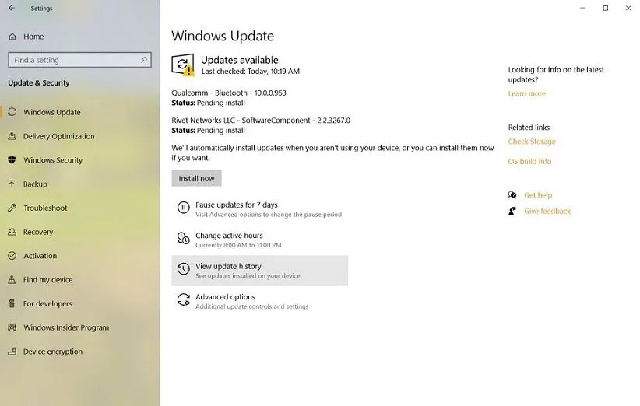The image size is (640, 406).
Task: Click the Windows Update status icon
Action: (x=183, y=65)
